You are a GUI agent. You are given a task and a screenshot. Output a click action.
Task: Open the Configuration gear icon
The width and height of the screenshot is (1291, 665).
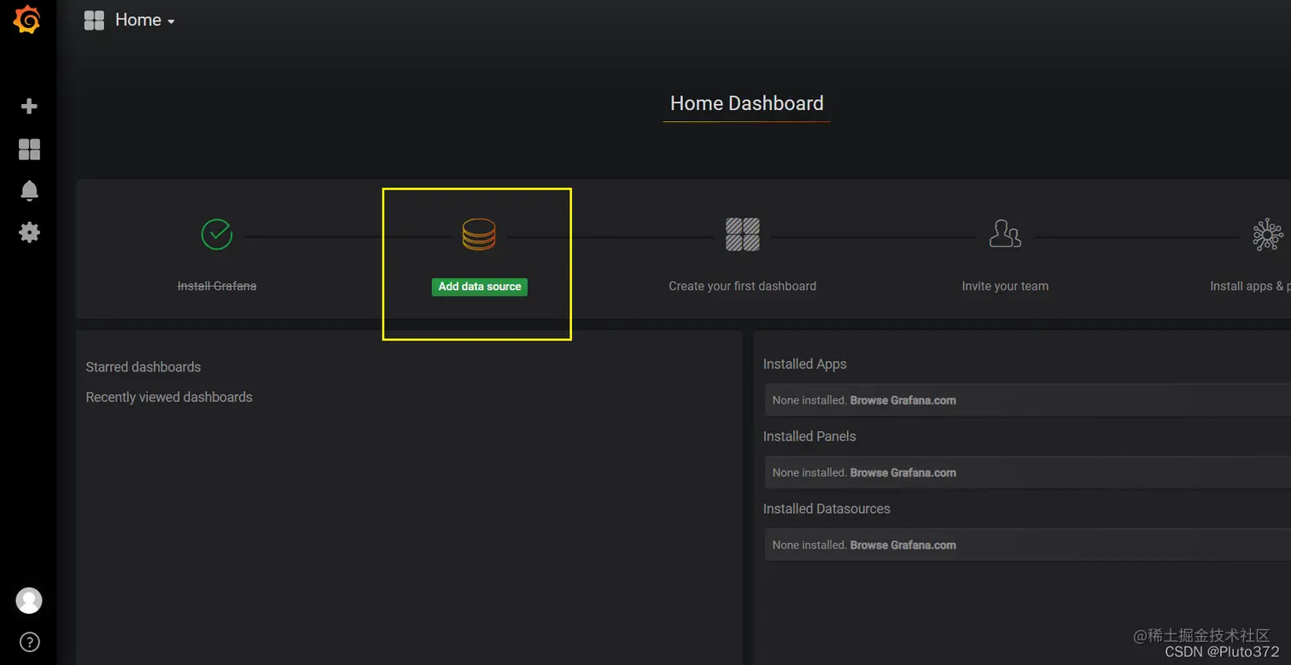(29, 232)
